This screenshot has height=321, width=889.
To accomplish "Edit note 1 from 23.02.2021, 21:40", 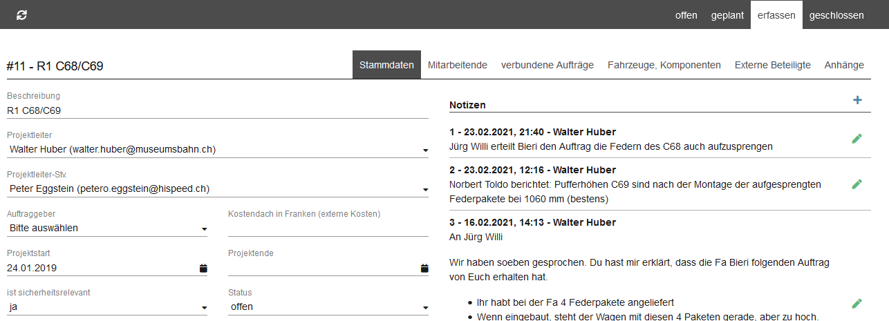I will (857, 139).
